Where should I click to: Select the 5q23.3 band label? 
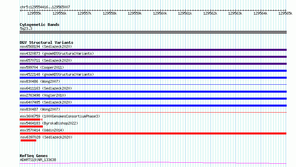pyautogui.click(x=26, y=29)
